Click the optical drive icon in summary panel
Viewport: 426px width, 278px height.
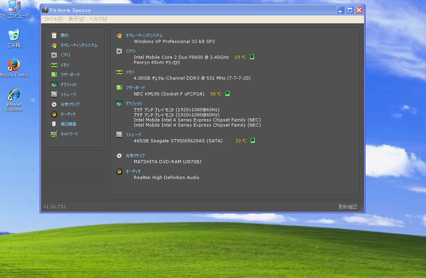coord(119,156)
